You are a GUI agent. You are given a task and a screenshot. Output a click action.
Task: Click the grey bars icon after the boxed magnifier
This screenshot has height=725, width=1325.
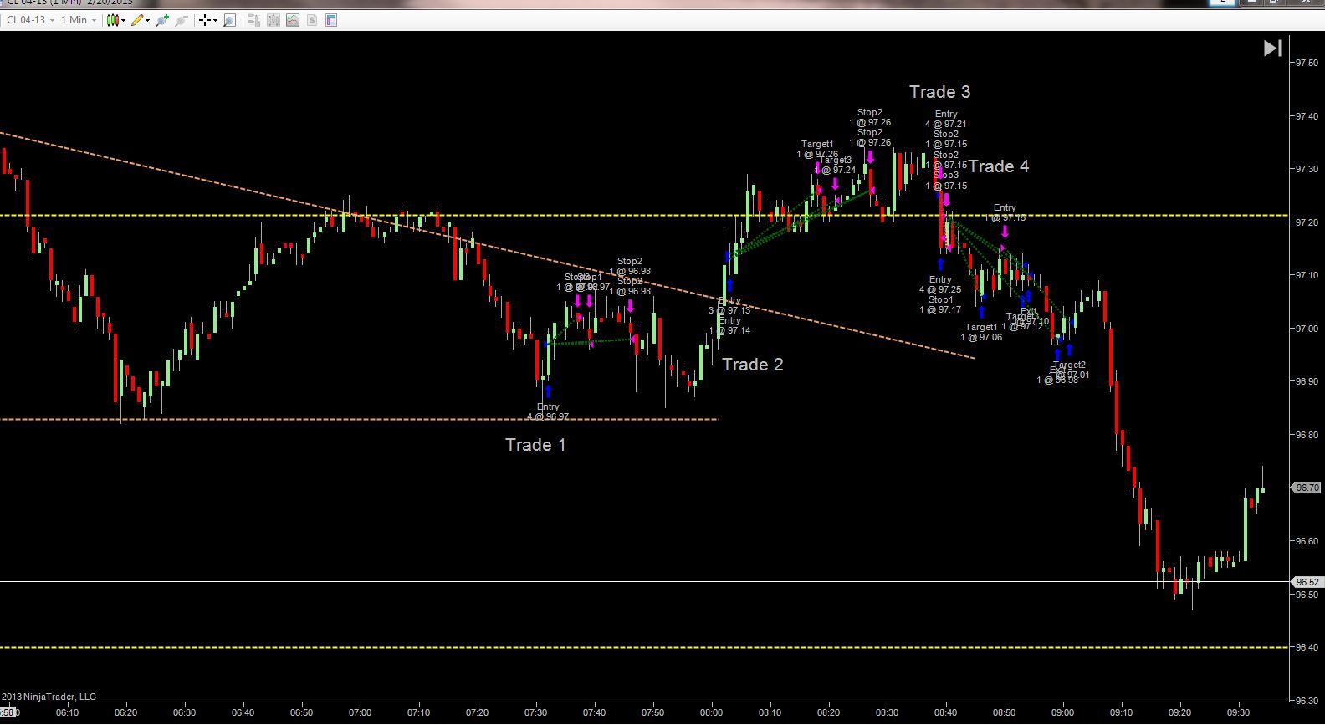pos(253,20)
